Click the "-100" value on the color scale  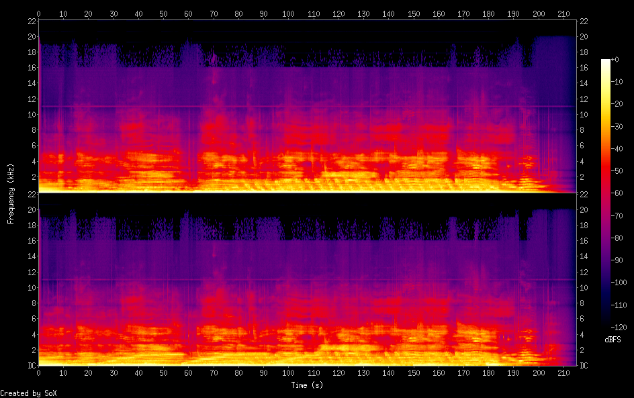tap(619, 283)
